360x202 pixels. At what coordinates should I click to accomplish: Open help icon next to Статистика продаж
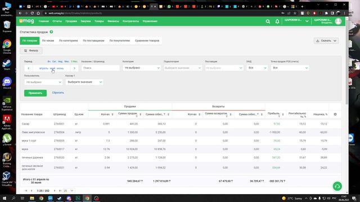coord(51,32)
